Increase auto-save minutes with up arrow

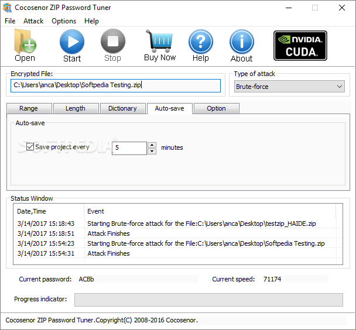[x=152, y=145]
